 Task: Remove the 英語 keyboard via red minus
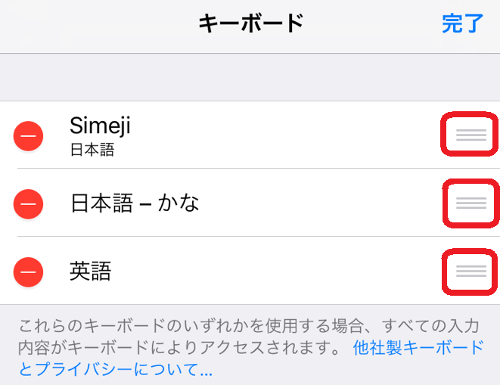point(29,272)
